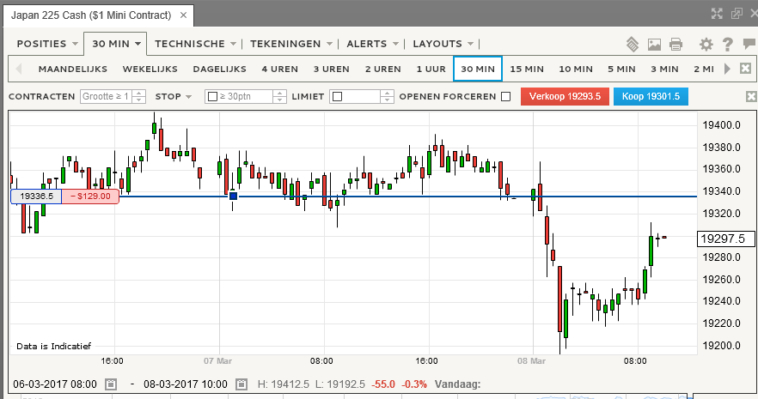Open help question mark icon
The width and height of the screenshot is (758, 399).
[728, 45]
